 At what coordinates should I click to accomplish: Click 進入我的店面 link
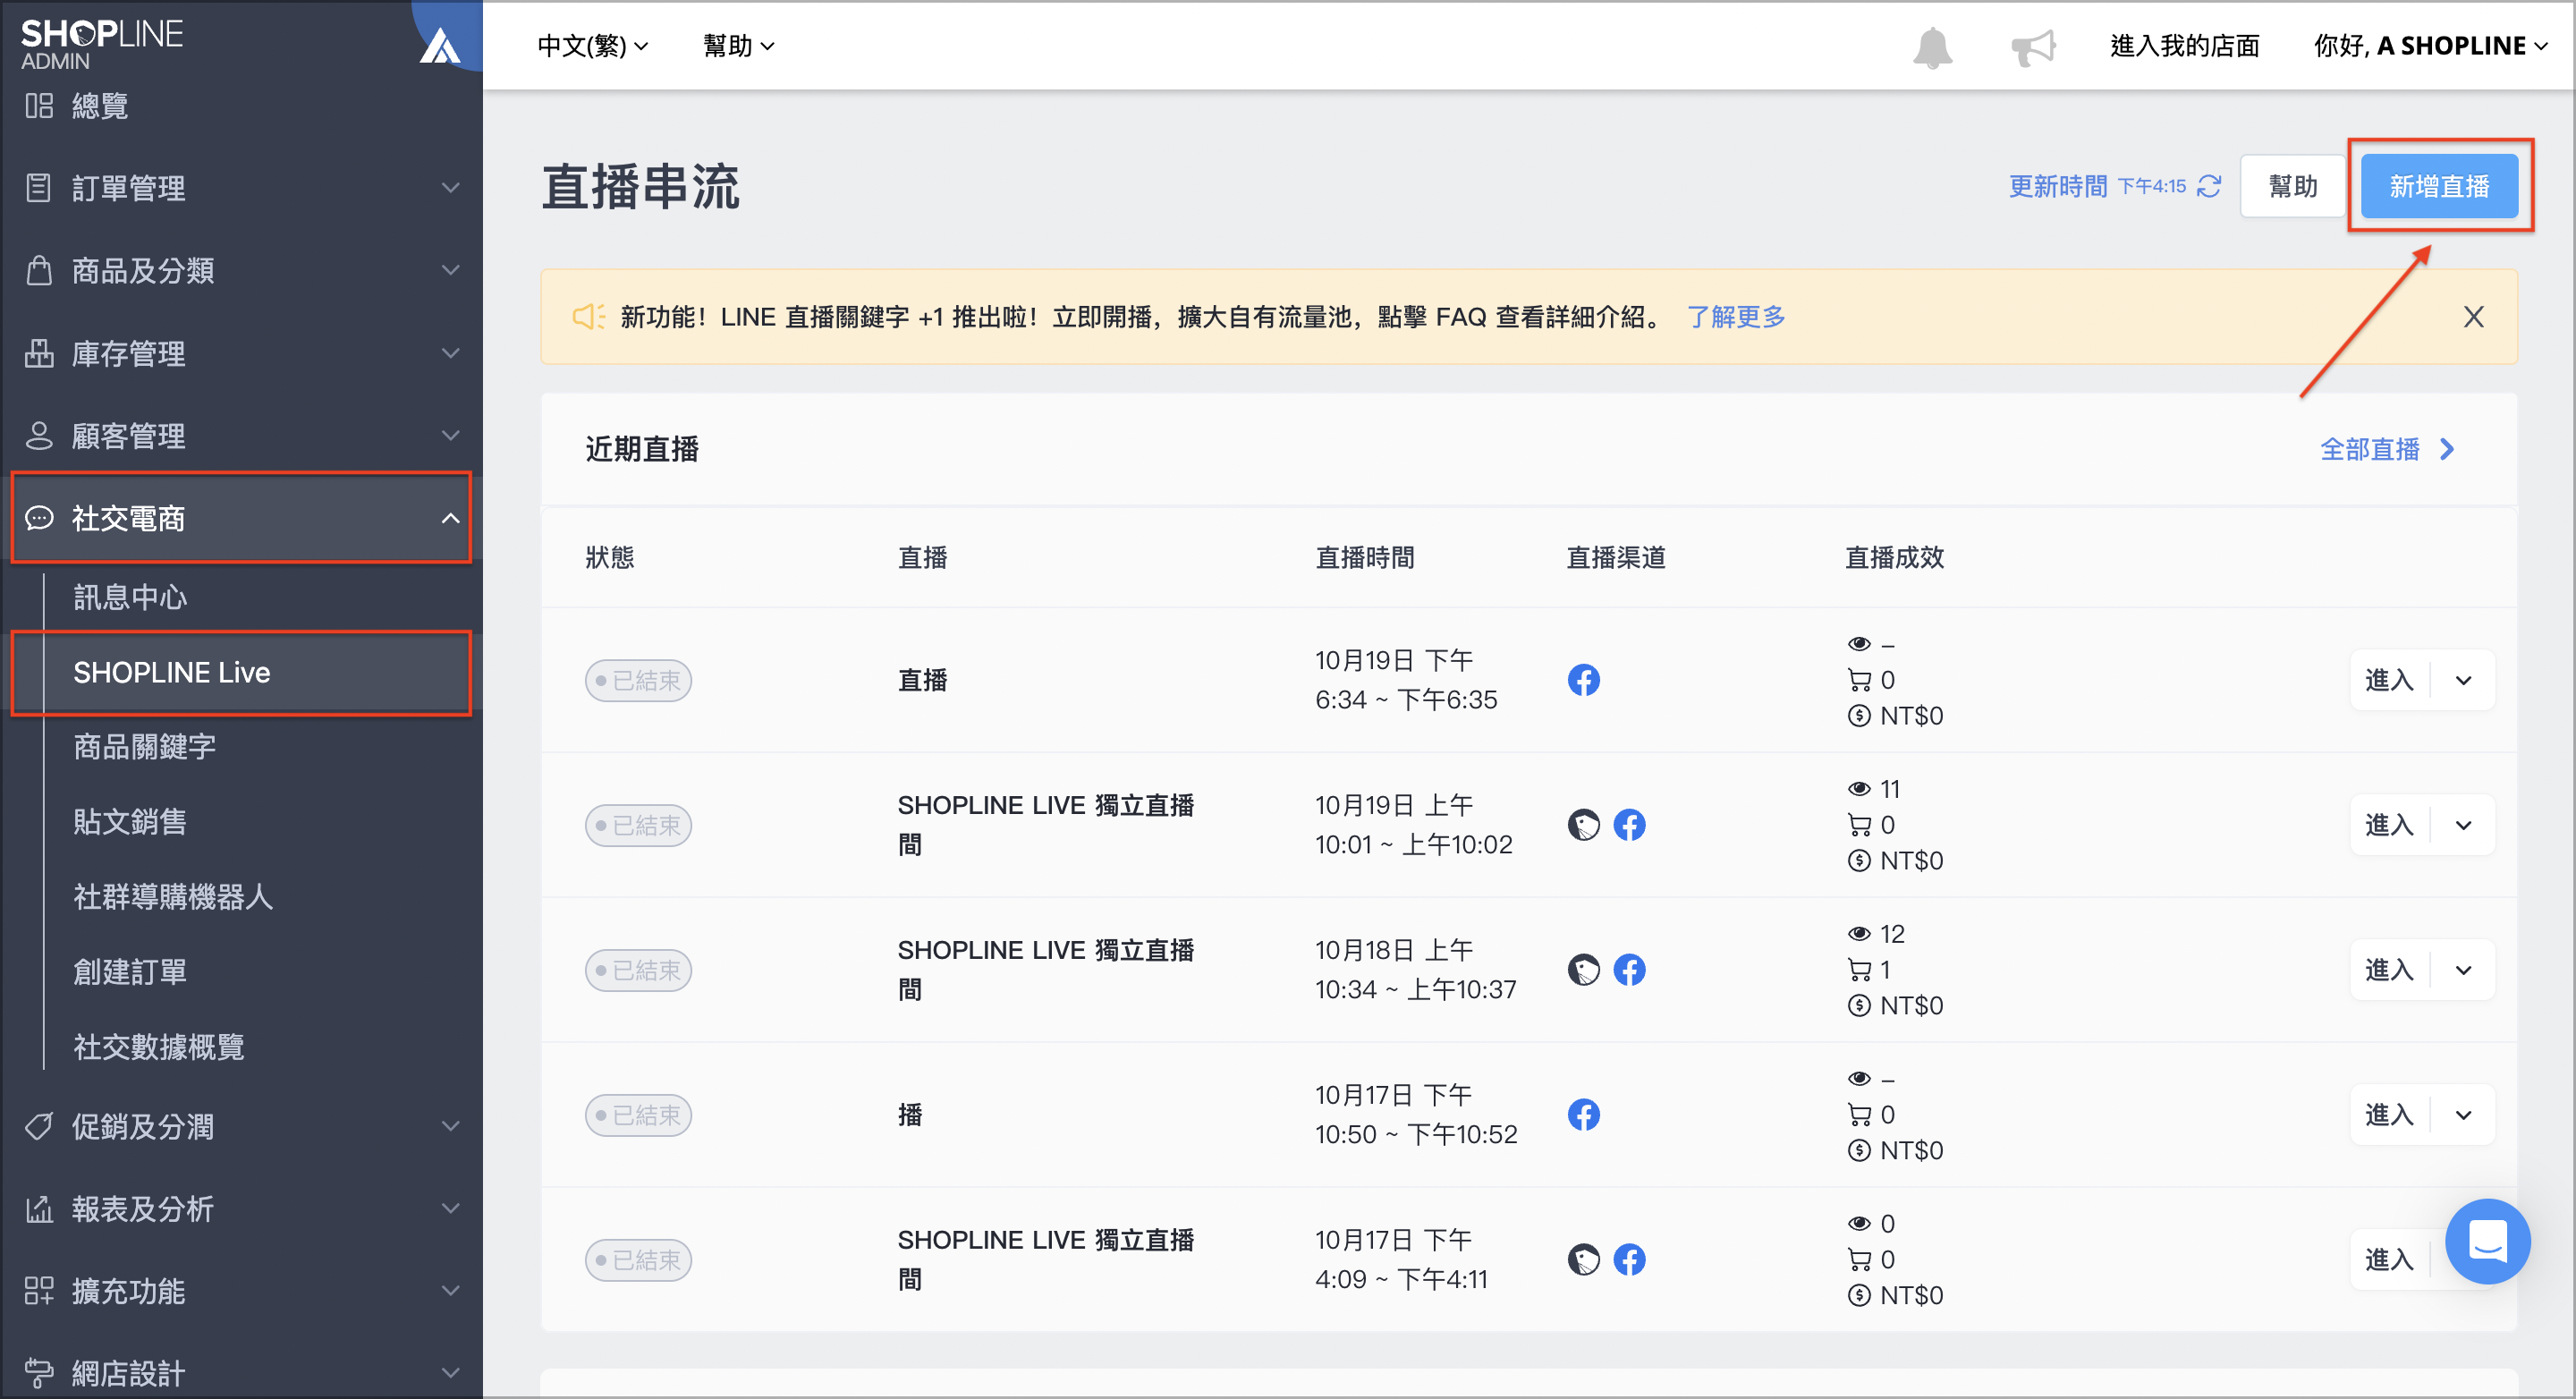pyautogui.click(x=2184, y=46)
